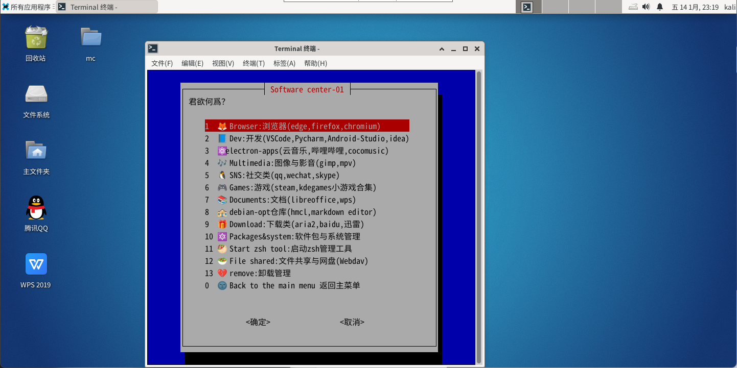Click the notification bell in system tray
This screenshot has width=737, height=368.
660,7
